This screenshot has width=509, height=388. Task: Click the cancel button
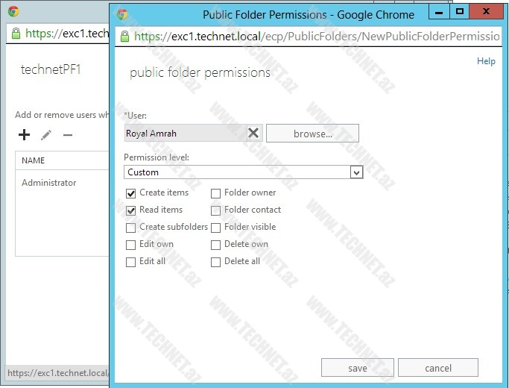pos(437,368)
